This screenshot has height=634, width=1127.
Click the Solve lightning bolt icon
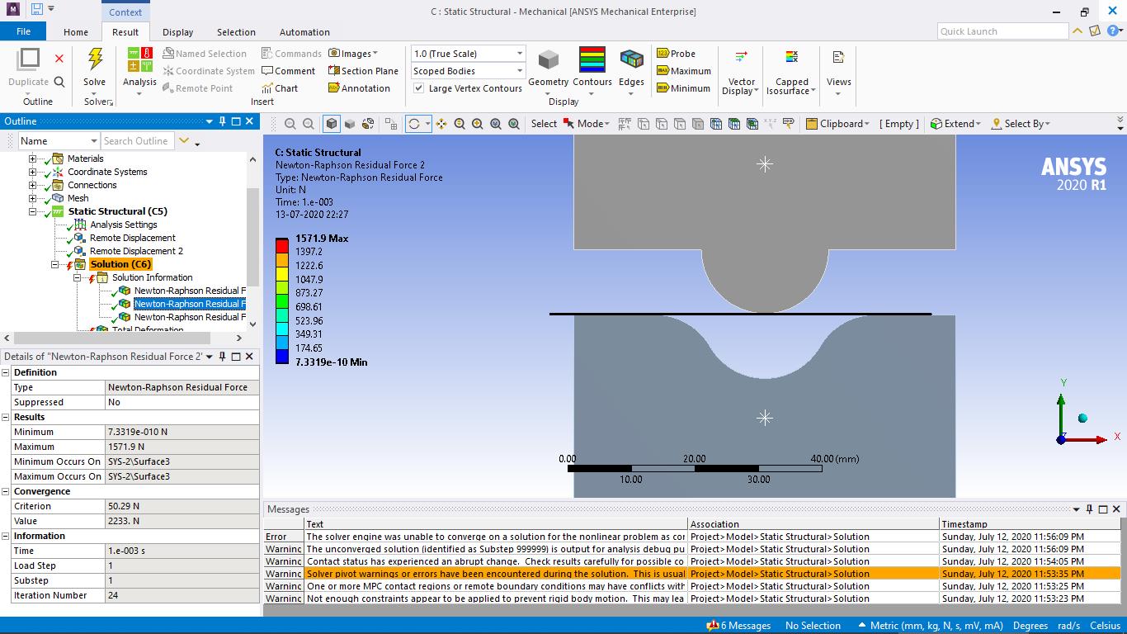click(95, 59)
